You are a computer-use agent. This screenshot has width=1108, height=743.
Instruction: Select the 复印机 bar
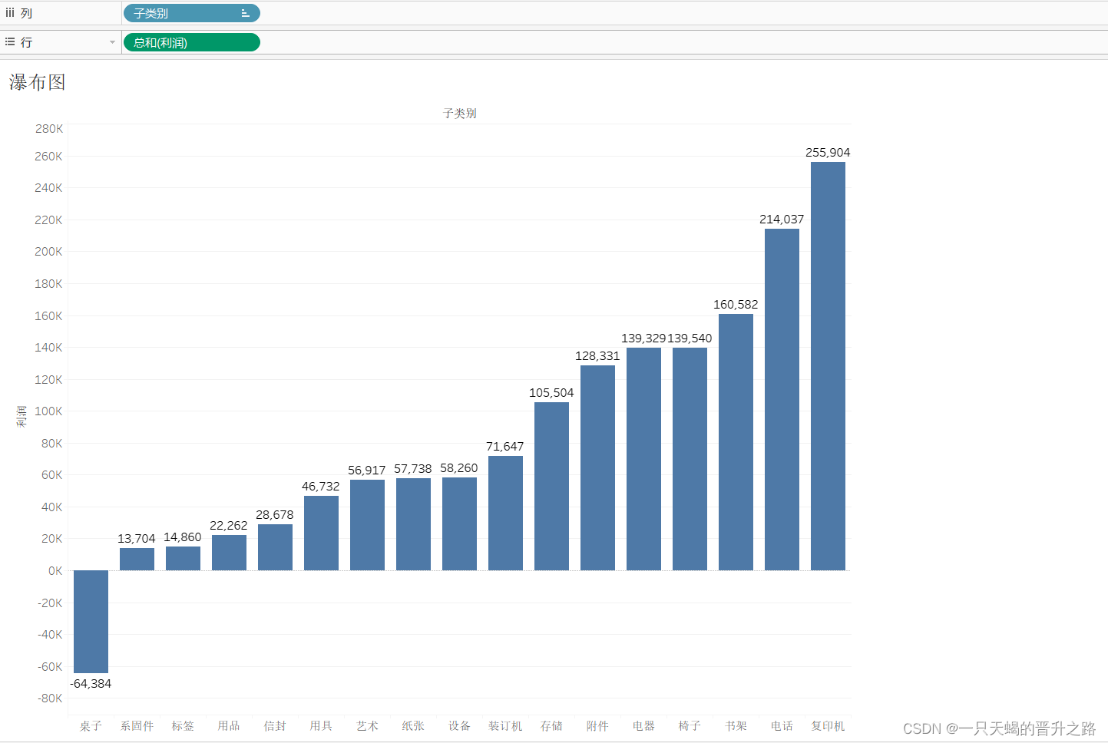pos(828,366)
